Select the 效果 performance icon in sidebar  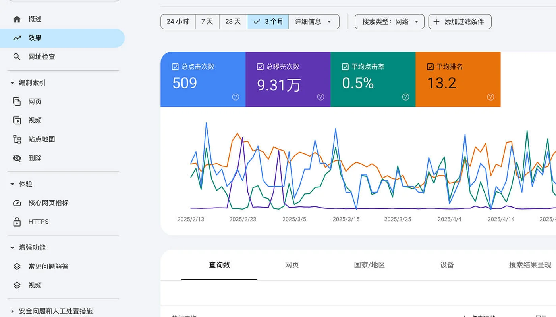[x=17, y=38]
